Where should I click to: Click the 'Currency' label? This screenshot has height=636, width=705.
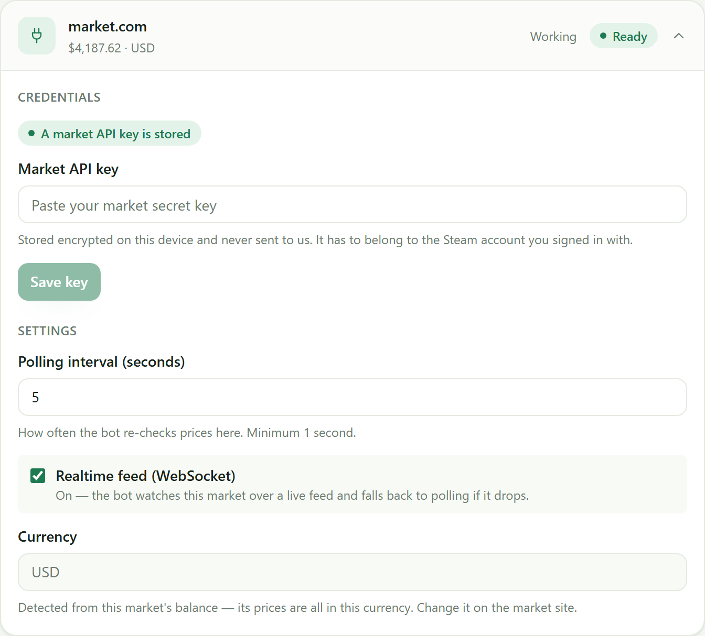(48, 537)
